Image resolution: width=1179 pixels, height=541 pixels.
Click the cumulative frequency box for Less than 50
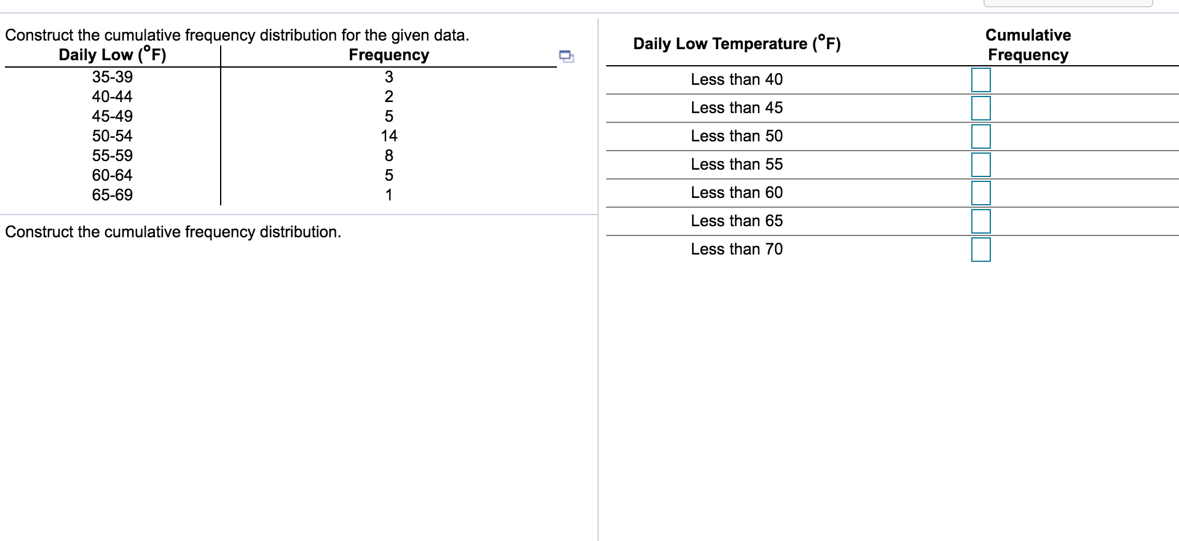[981, 136]
